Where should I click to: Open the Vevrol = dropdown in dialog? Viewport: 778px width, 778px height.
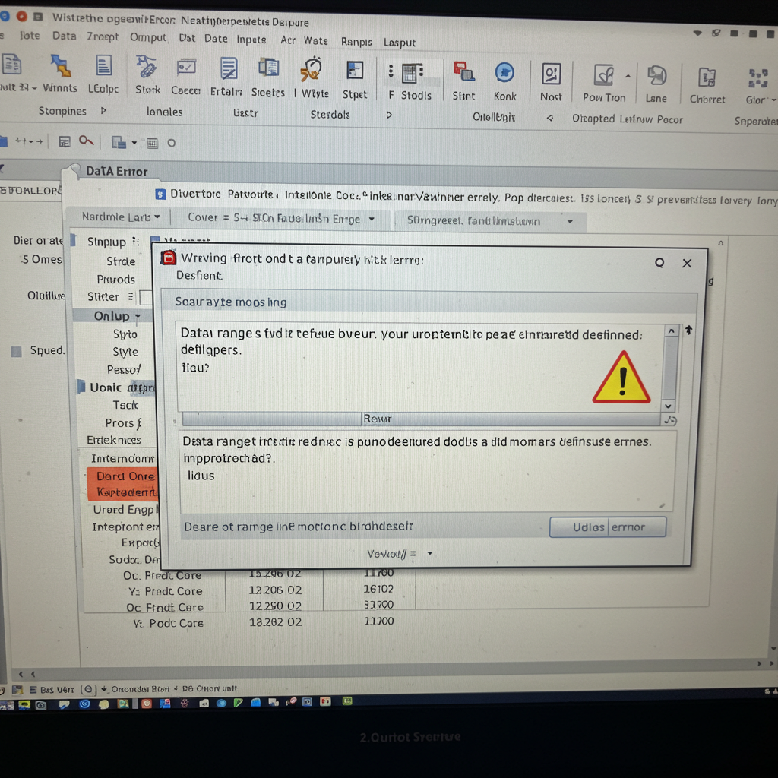click(x=400, y=554)
